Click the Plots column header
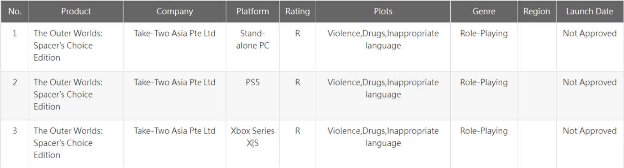 pyautogui.click(x=383, y=12)
